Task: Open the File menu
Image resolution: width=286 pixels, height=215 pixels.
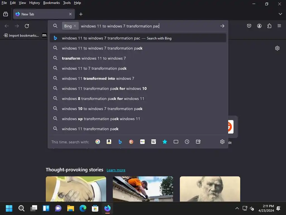Action: click(x=4, y=3)
